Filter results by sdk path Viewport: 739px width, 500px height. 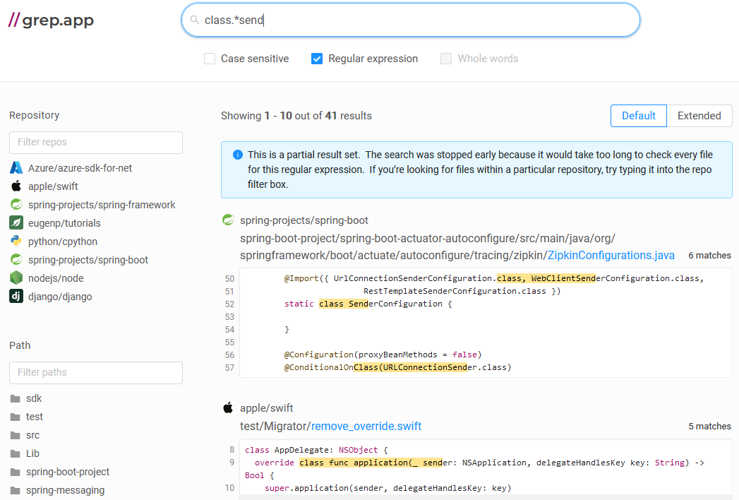[34, 398]
